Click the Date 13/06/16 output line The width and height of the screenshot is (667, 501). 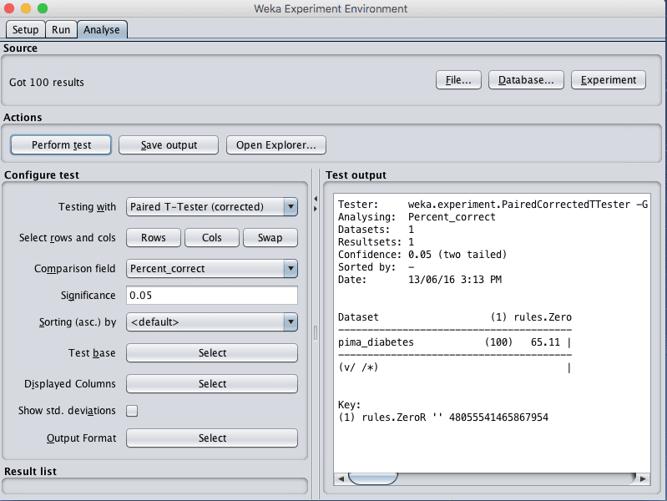[420, 280]
